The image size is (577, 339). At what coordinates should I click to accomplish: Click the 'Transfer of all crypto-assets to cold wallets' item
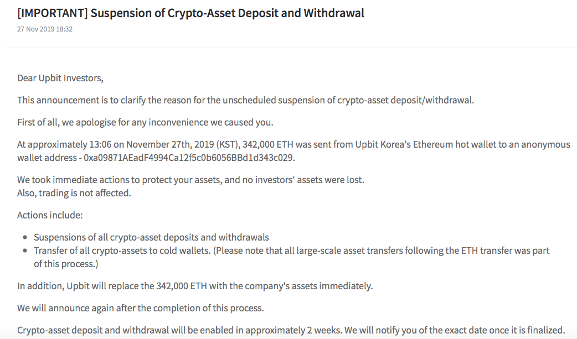(x=122, y=251)
